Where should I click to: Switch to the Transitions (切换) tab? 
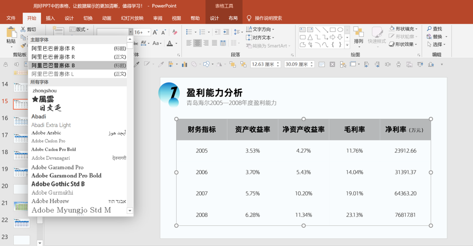point(88,18)
